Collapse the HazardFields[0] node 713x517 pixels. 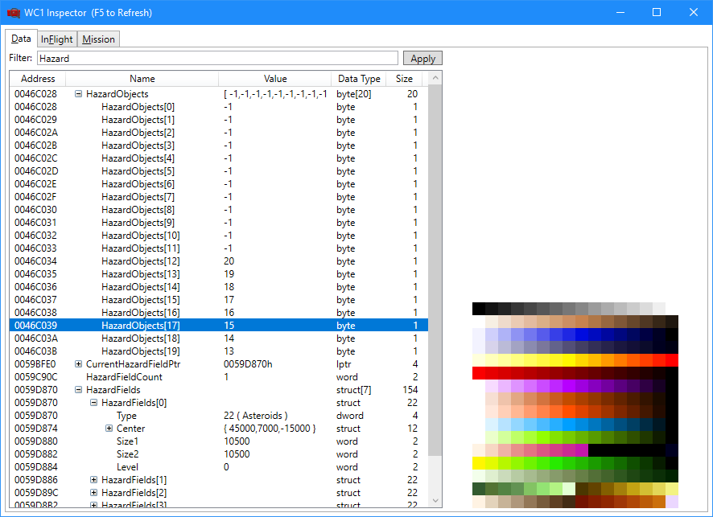tap(94, 403)
